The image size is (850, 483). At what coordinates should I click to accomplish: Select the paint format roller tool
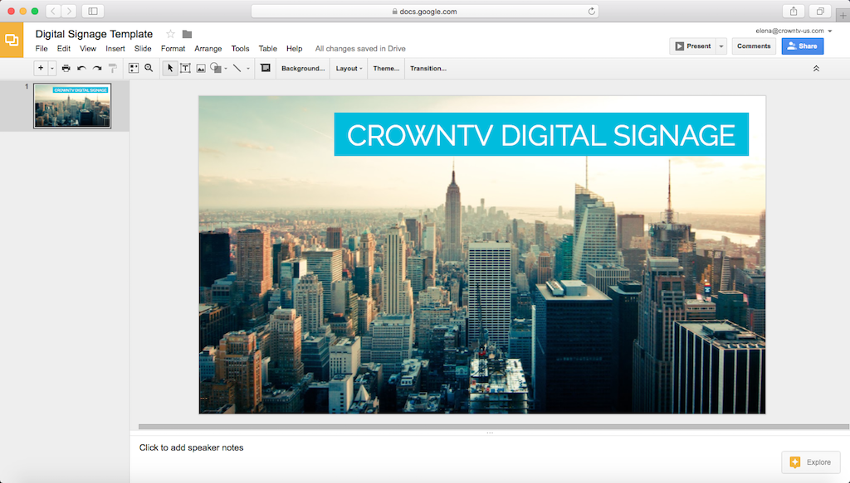pos(113,68)
